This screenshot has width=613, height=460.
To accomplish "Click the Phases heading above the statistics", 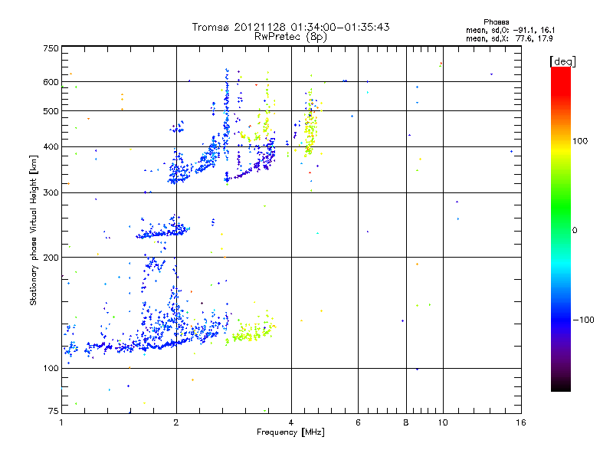I will [x=496, y=22].
